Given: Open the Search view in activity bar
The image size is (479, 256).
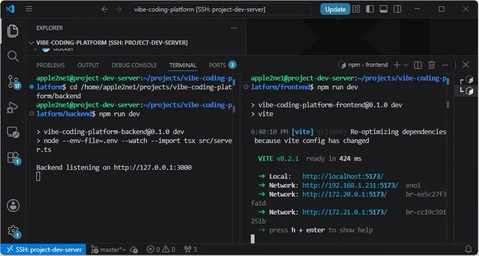Looking at the screenshot, I should [12, 56].
